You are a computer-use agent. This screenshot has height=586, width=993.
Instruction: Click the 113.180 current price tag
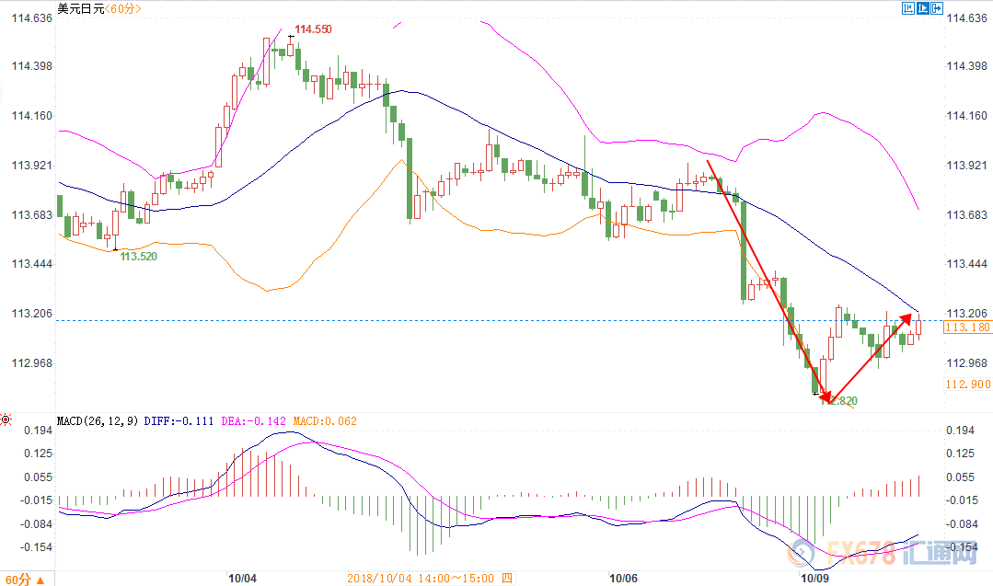coord(967,327)
